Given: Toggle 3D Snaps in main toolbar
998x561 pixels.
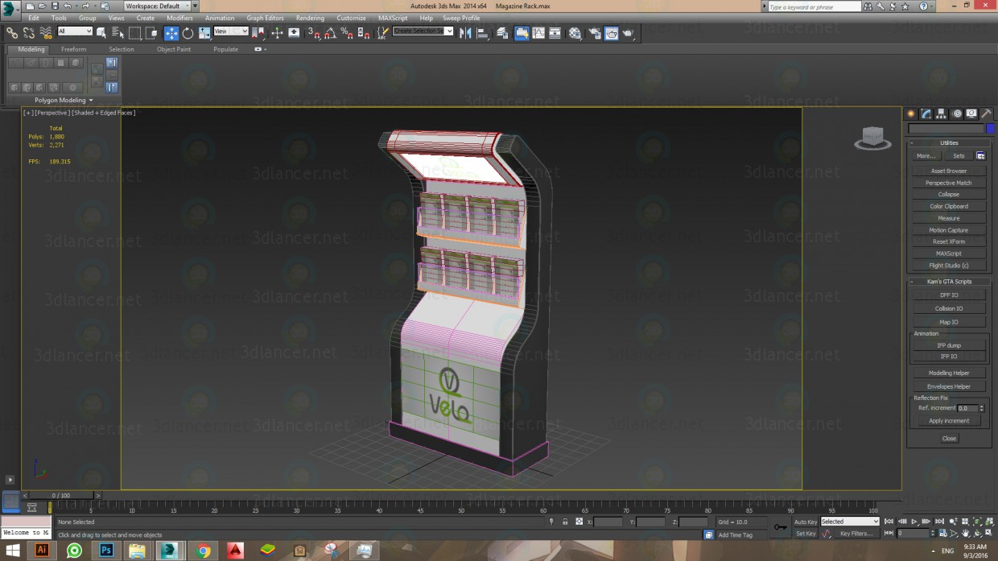Looking at the screenshot, I should click(x=314, y=33).
